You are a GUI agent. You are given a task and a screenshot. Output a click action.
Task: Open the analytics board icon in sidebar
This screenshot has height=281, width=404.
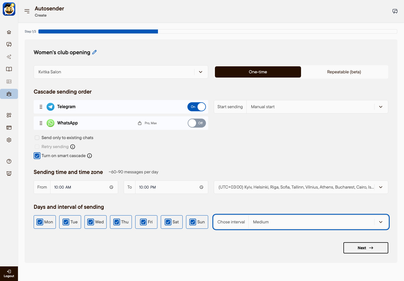(9, 174)
